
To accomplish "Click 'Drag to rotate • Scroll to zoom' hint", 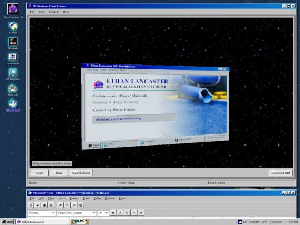I will coord(52,163).
